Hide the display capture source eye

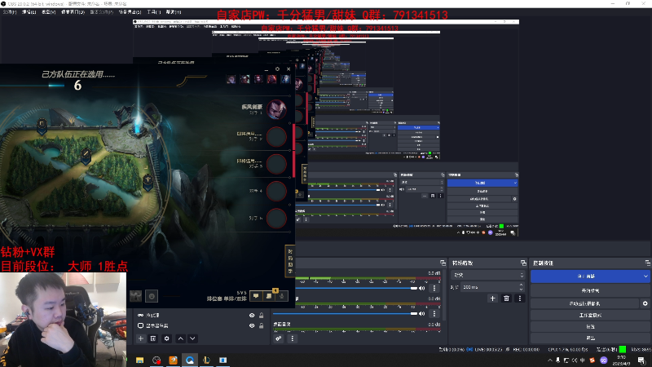(x=252, y=325)
